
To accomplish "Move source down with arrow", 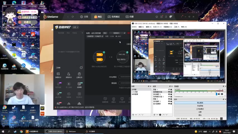I will [167, 115].
